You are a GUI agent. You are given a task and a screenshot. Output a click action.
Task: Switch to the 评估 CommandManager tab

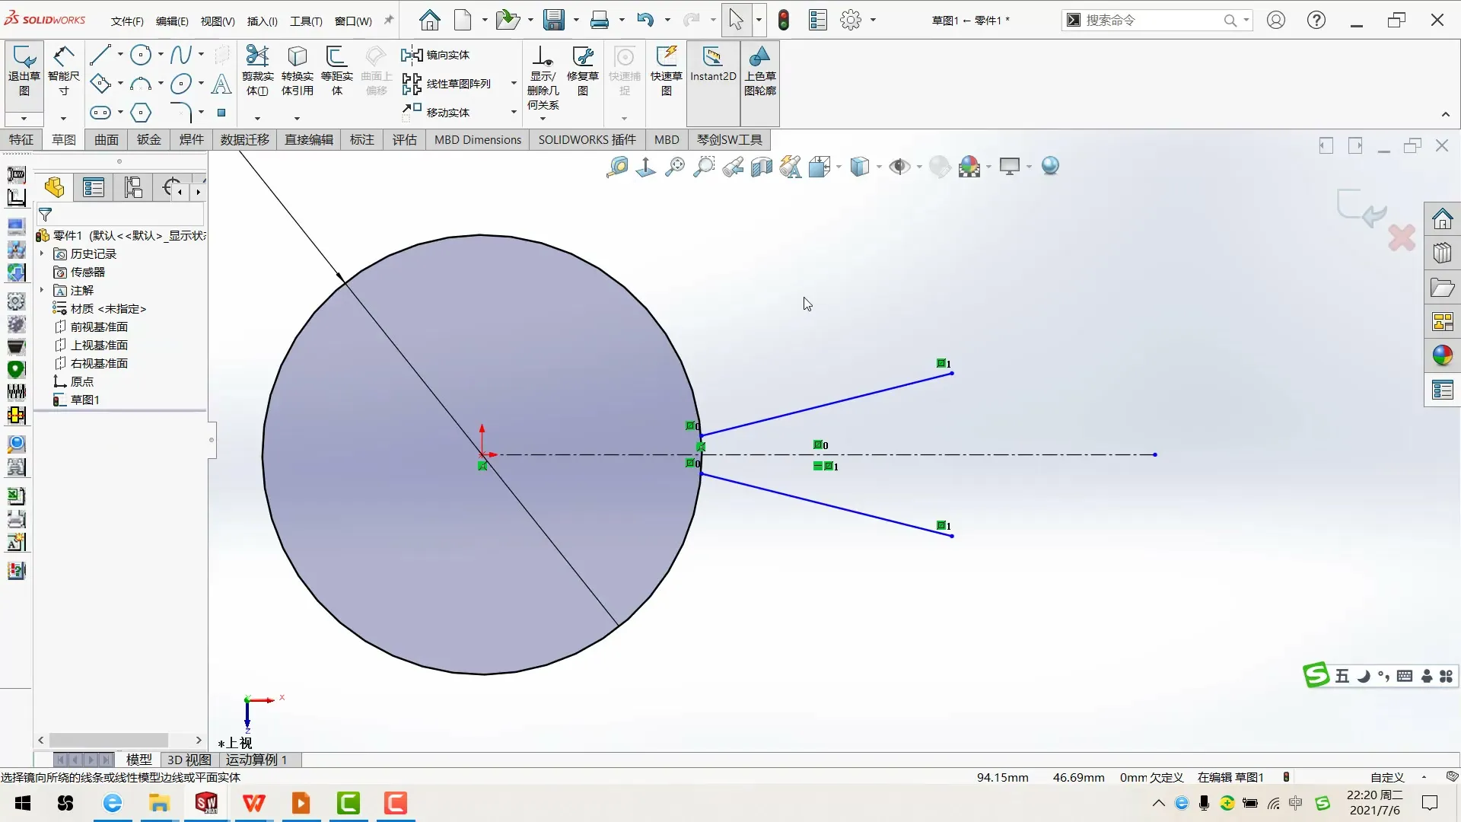click(405, 139)
